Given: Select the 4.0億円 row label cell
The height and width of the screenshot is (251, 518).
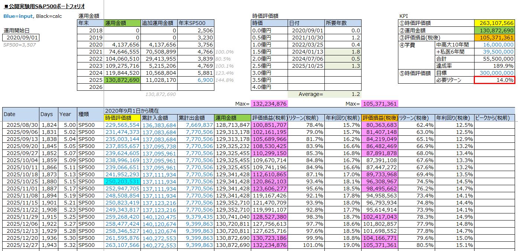Looking at the screenshot, I should pos(270,87).
